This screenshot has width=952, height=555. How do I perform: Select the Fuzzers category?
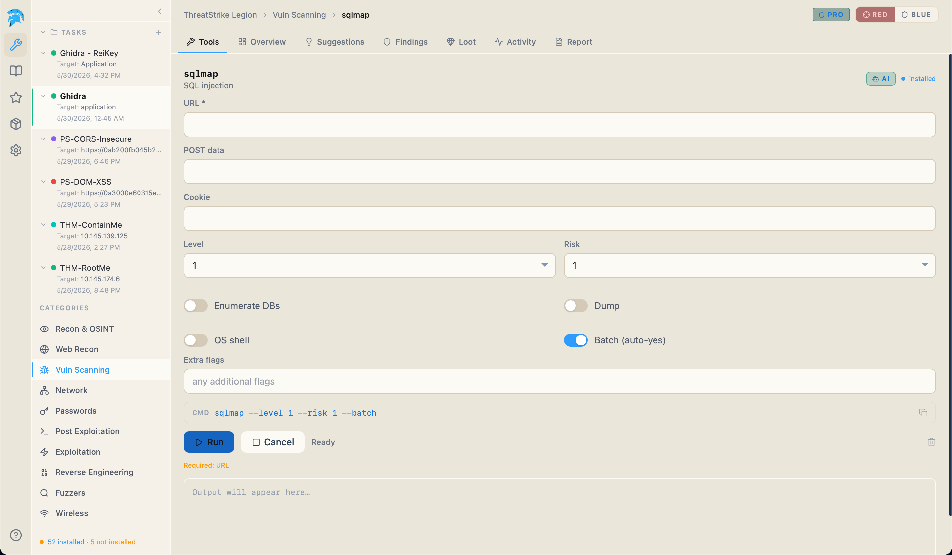(101, 493)
